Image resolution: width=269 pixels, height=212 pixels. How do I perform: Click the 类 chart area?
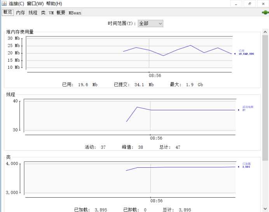tap(130, 178)
